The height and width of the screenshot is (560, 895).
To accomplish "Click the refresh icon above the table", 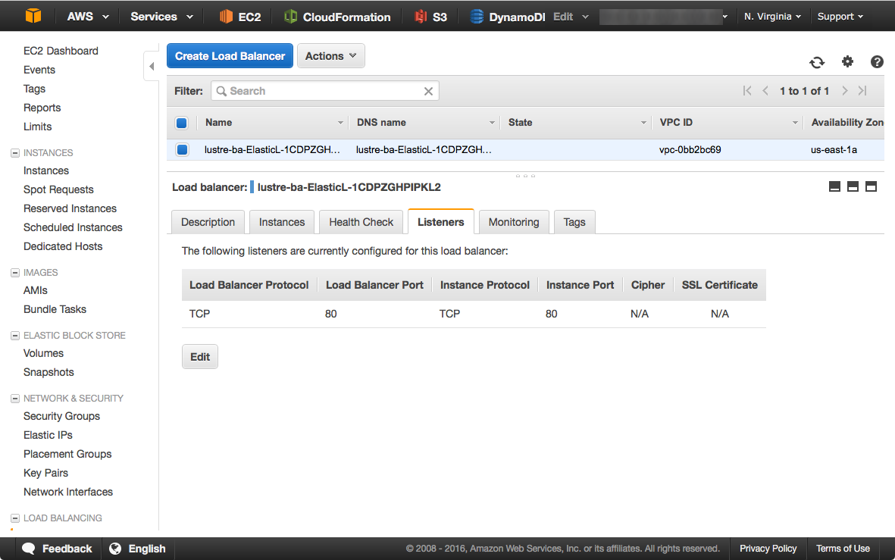I will point(816,63).
